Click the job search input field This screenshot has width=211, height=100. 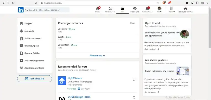47,10
